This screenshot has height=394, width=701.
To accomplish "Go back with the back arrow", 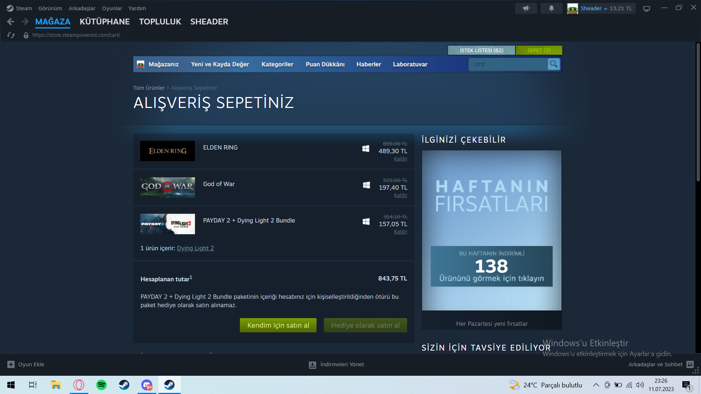I will click(11, 22).
